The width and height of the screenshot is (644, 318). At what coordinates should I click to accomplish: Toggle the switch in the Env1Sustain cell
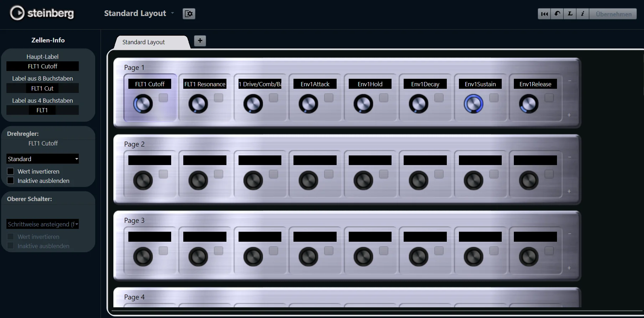point(494,98)
